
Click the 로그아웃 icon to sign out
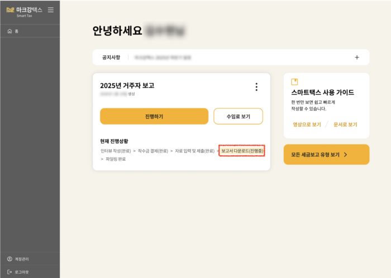[x=9, y=272]
